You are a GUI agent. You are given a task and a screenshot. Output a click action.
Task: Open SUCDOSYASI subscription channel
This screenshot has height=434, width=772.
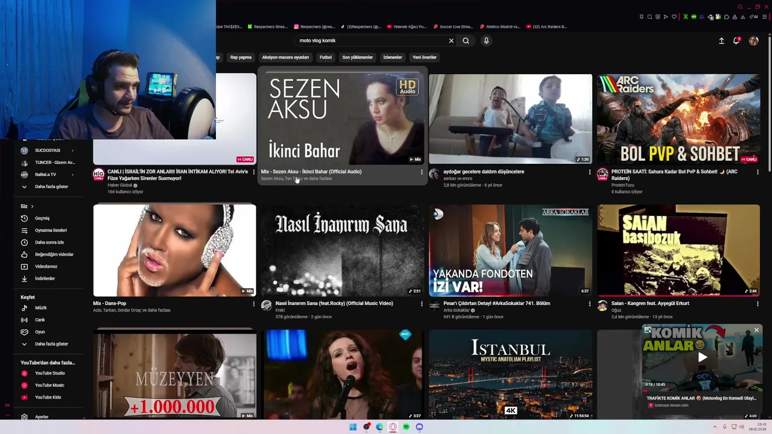pyautogui.click(x=46, y=150)
